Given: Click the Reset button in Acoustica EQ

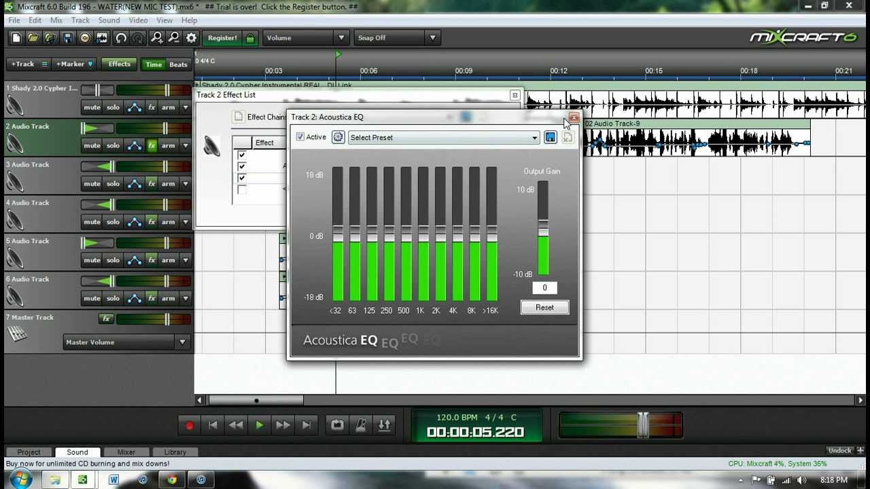Looking at the screenshot, I should tap(544, 308).
